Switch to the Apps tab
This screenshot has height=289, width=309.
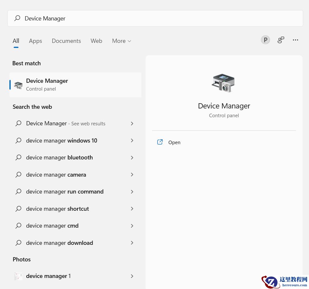pyautogui.click(x=35, y=41)
